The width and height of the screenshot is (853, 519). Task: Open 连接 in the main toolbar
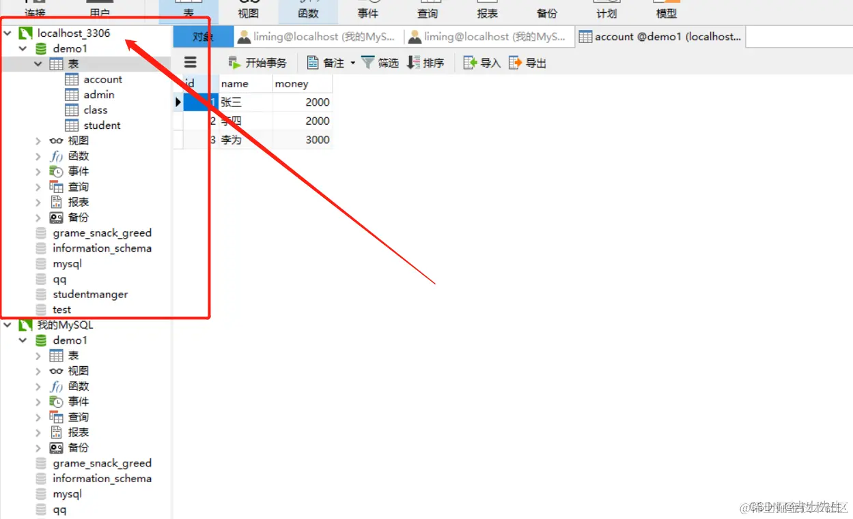[36, 10]
